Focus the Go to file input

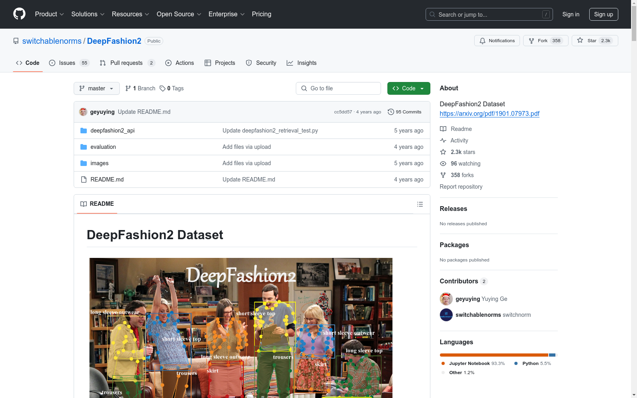point(338,88)
